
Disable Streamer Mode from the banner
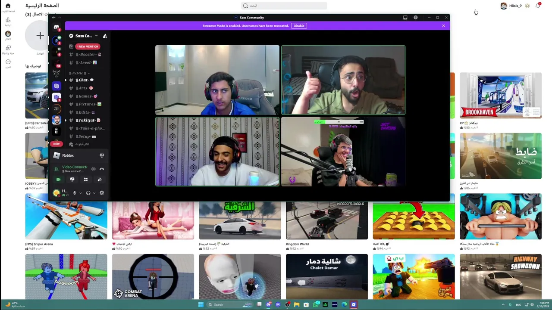click(299, 26)
